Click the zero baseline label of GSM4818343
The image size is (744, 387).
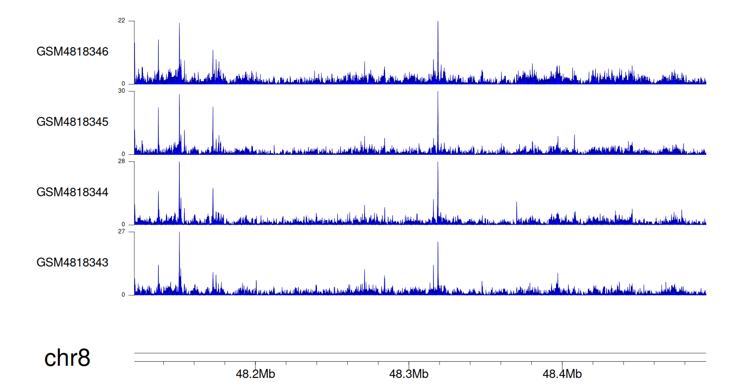[x=124, y=295]
